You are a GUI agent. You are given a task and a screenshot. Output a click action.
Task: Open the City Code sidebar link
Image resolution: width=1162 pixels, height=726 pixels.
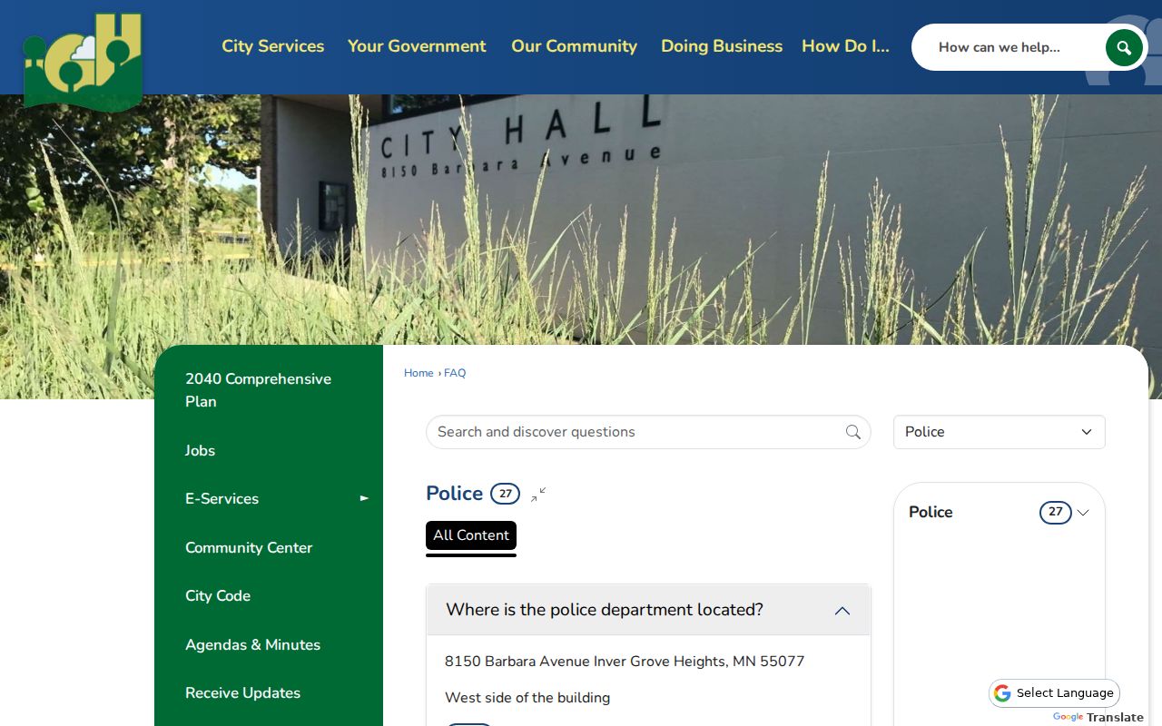pos(218,595)
